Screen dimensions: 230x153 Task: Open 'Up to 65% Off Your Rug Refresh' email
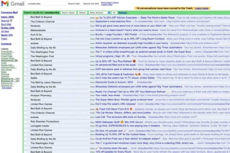click(x=115, y=61)
